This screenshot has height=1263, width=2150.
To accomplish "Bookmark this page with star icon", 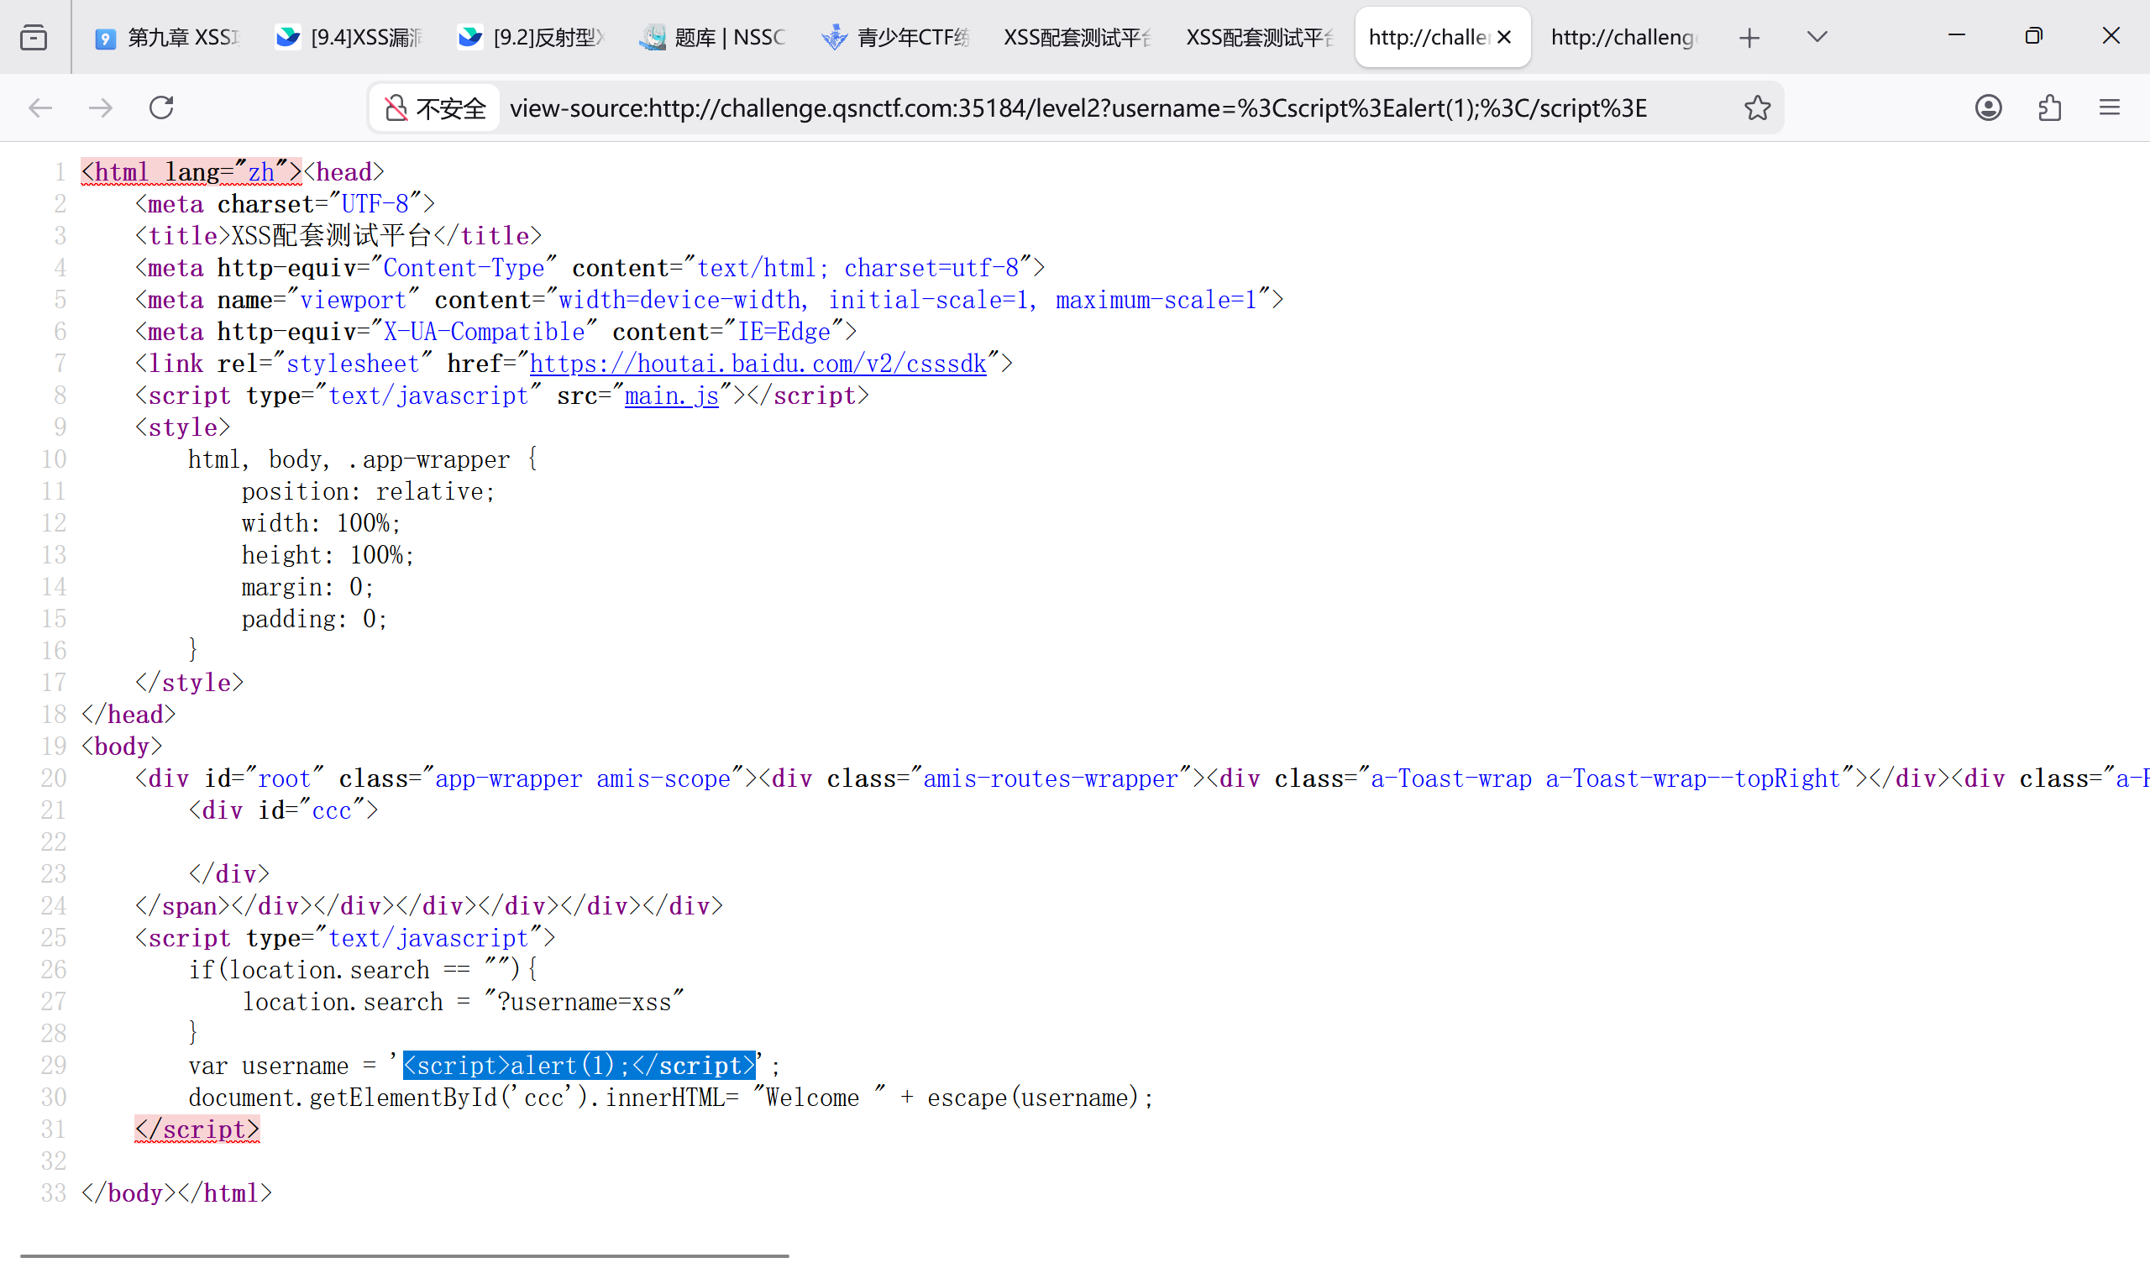I will coord(1757,108).
